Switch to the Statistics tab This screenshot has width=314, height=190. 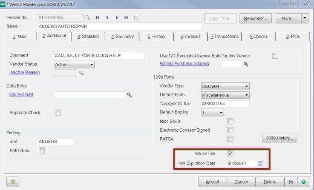click(x=88, y=37)
